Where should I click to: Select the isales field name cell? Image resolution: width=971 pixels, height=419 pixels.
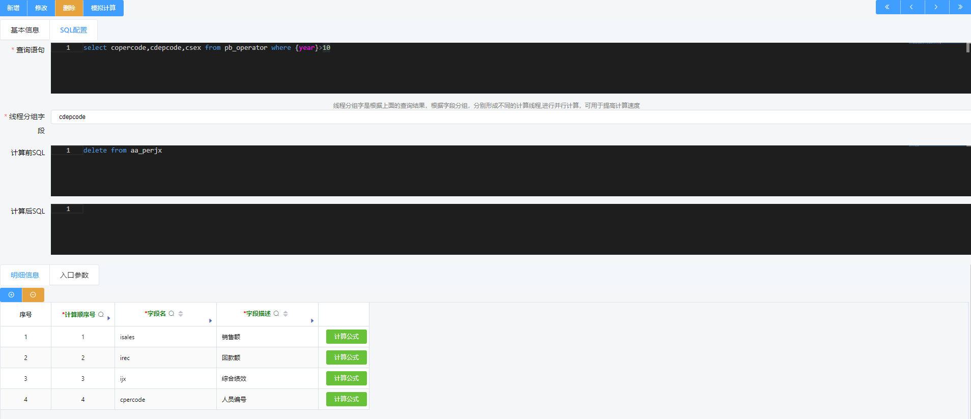click(165, 337)
